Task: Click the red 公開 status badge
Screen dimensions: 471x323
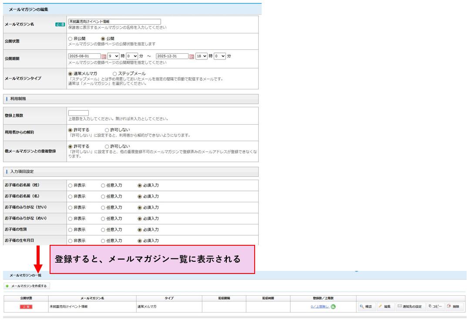Action: click(x=26, y=307)
